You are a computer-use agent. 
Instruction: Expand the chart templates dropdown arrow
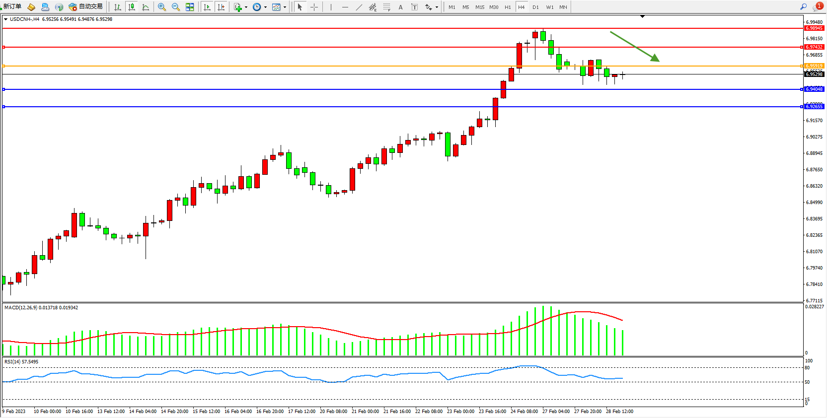click(x=285, y=7)
